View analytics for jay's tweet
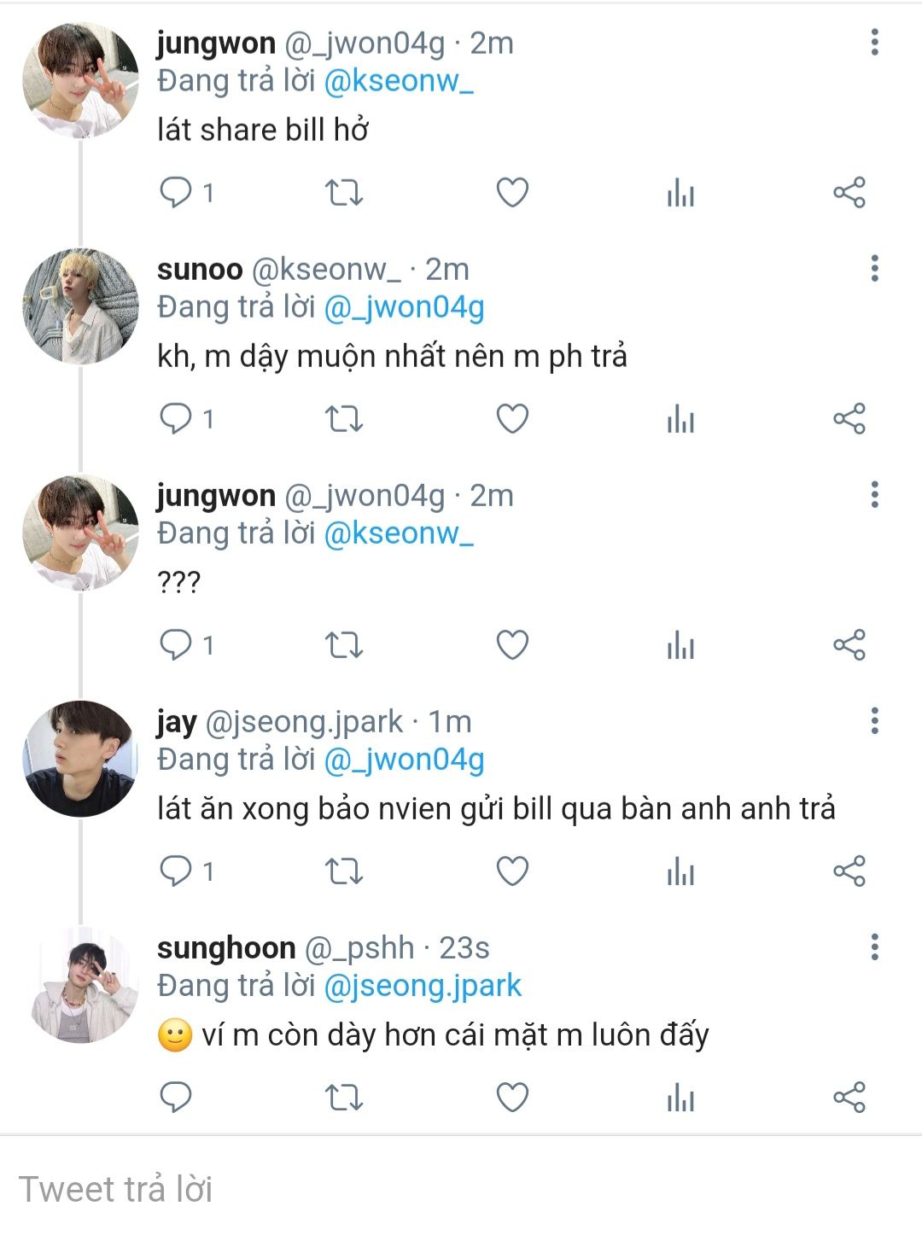The image size is (922, 1241). (x=680, y=871)
